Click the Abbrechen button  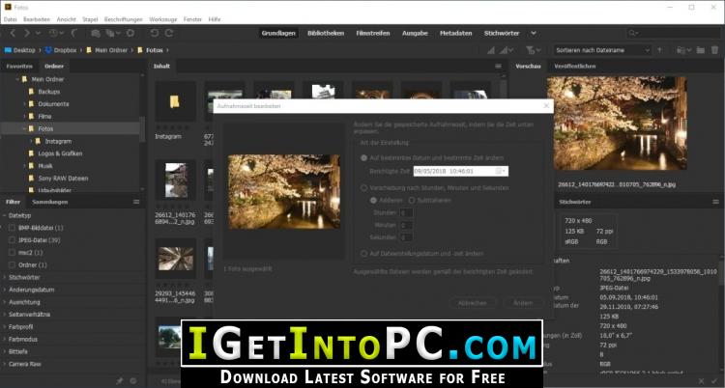click(472, 303)
